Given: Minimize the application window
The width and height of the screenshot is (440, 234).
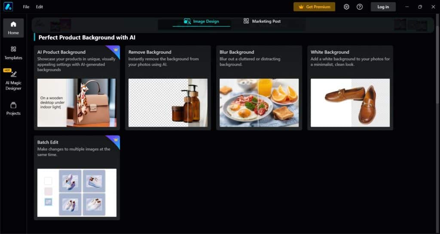Looking at the screenshot, I should 407,7.
